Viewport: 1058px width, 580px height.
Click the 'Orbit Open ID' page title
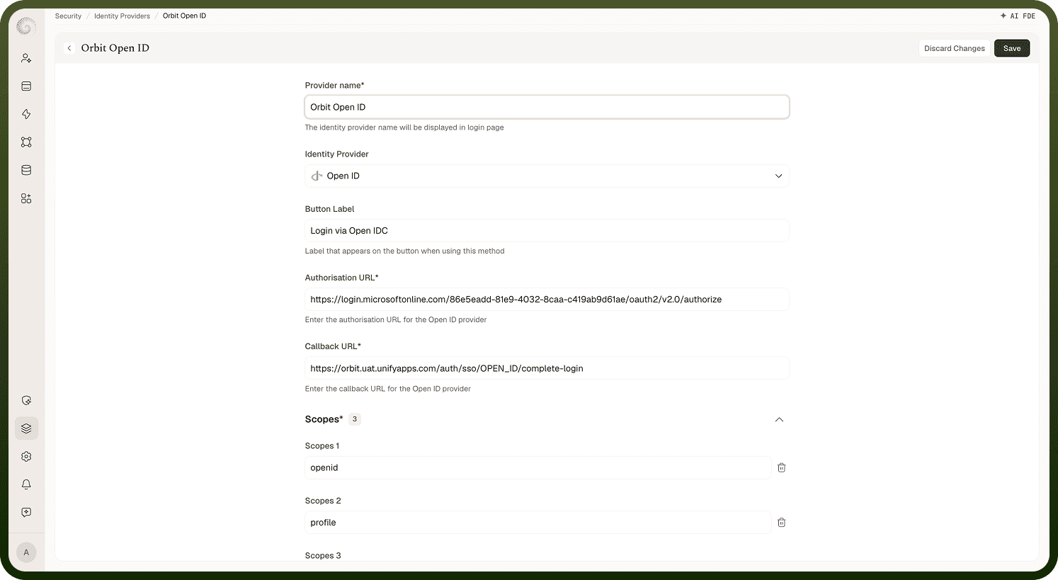(x=115, y=48)
